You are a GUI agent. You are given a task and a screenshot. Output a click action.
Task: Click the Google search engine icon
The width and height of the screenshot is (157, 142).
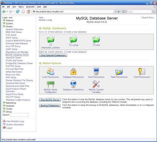click(x=124, y=12)
